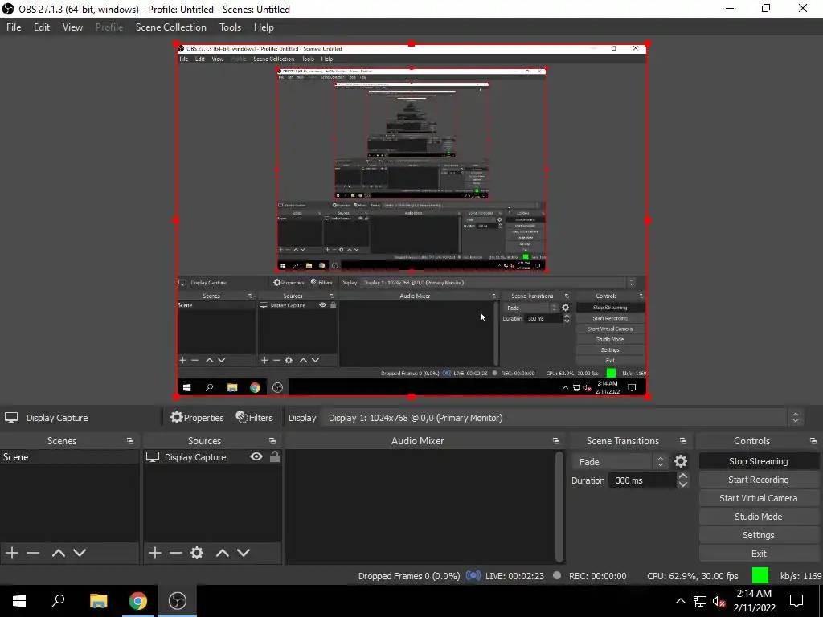Decrease transition duration with down arrow

pos(683,484)
